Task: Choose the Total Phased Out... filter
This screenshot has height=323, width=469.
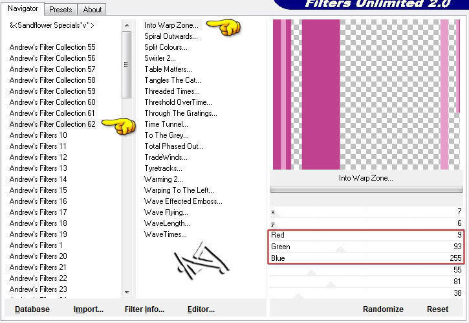Action: pyautogui.click(x=174, y=146)
